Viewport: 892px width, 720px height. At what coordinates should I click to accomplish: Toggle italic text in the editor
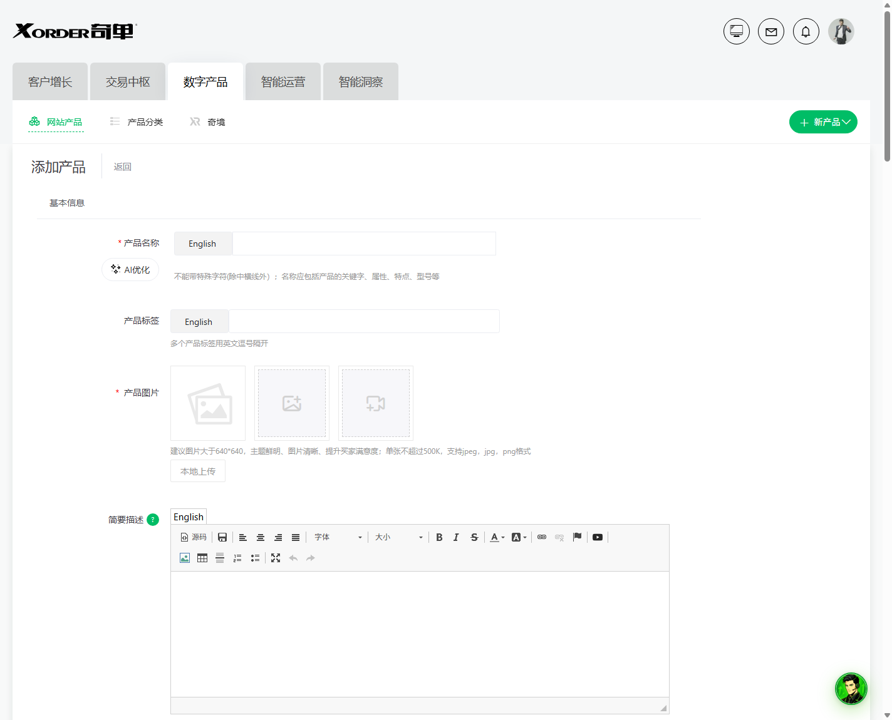(456, 537)
